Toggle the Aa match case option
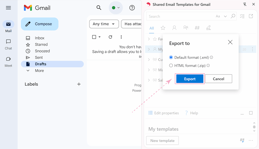The height and width of the screenshot is (149, 259). [218, 16]
